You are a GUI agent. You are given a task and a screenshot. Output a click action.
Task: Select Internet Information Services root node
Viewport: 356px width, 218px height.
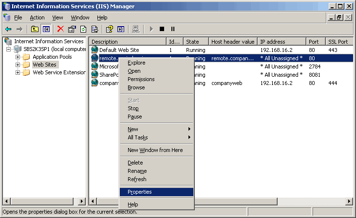coord(49,41)
